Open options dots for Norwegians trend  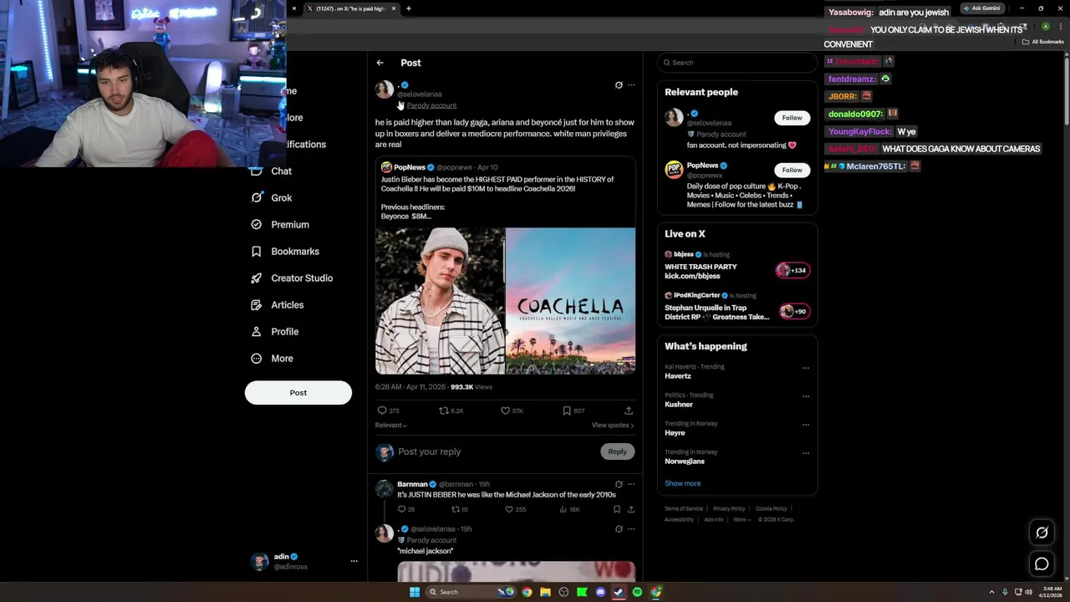(806, 453)
